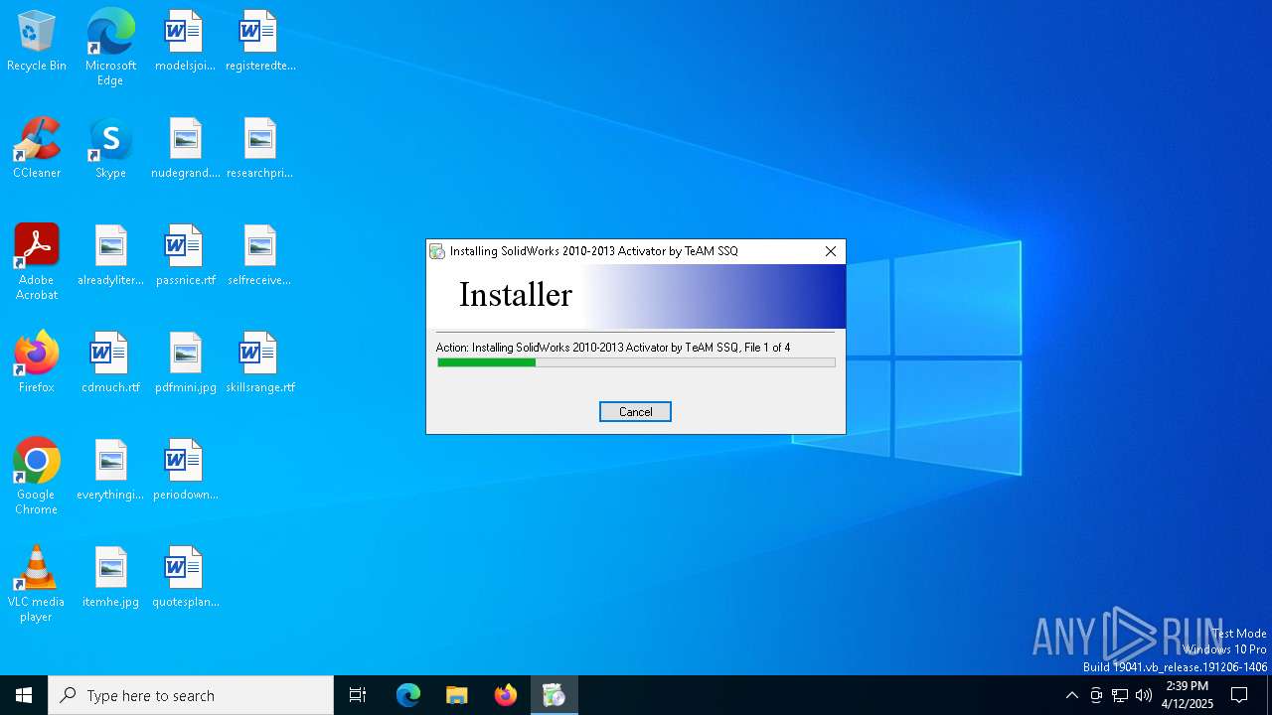Select the Adobe Acrobat desktop shortcut
The width and height of the screenshot is (1272, 715).
(37, 262)
